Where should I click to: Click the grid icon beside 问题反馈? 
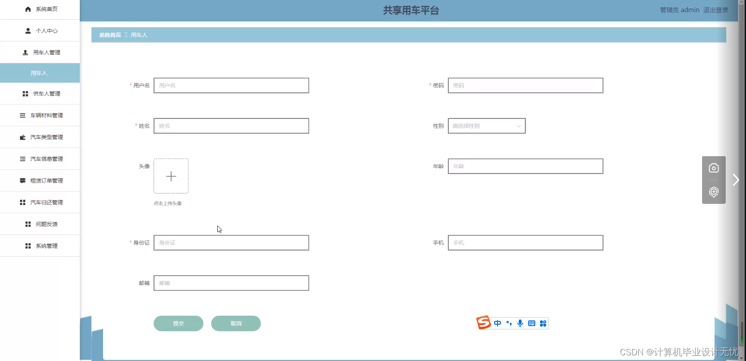point(28,224)
